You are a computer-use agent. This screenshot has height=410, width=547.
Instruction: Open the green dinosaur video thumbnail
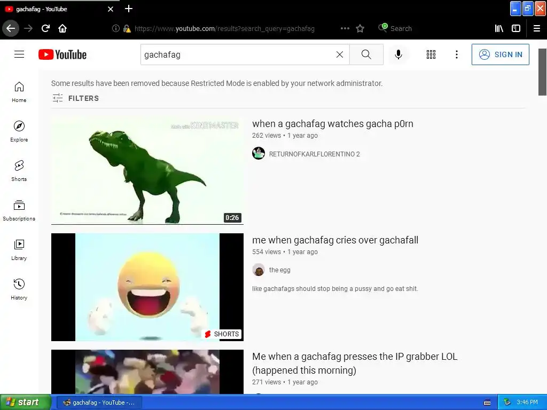click(147, 171)
